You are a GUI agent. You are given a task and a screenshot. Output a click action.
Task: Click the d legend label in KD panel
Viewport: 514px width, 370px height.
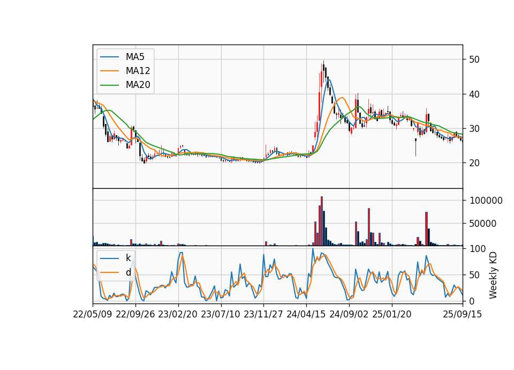click(128, 272)
